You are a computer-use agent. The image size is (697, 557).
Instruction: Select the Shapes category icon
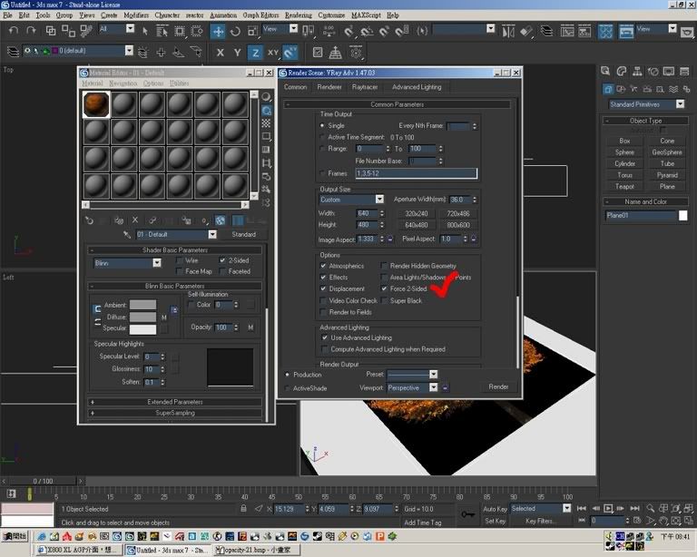pos(621,89)
